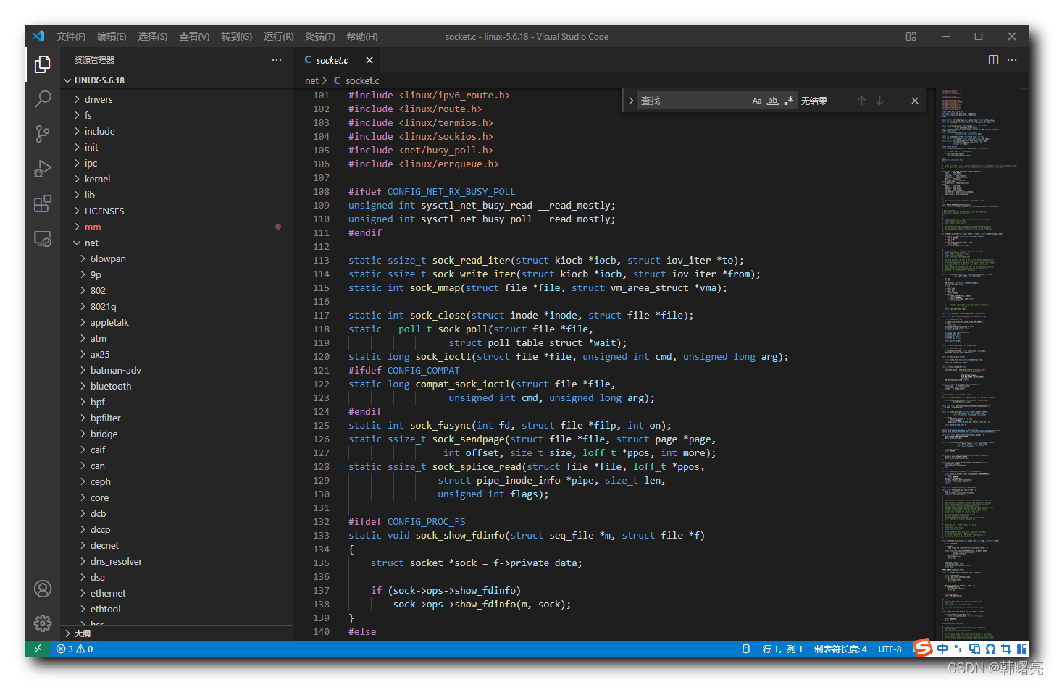Customize layout icon in title bar
Viewport: 1054px width, 682px height.
click(911, 36)
